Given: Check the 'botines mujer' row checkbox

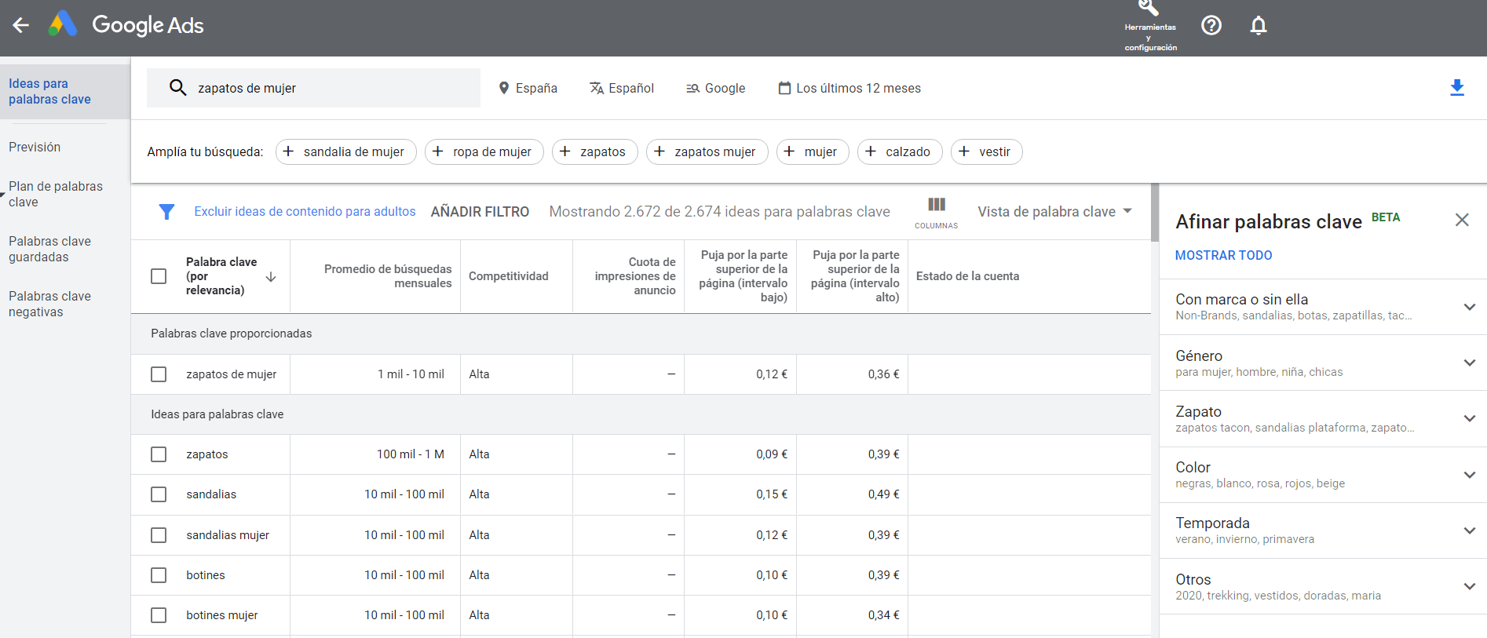Looking at the screenshot, I should 159,615.
